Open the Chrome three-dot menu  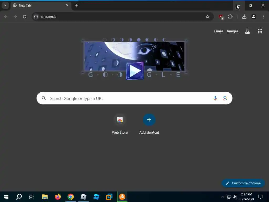coord(263,17)
